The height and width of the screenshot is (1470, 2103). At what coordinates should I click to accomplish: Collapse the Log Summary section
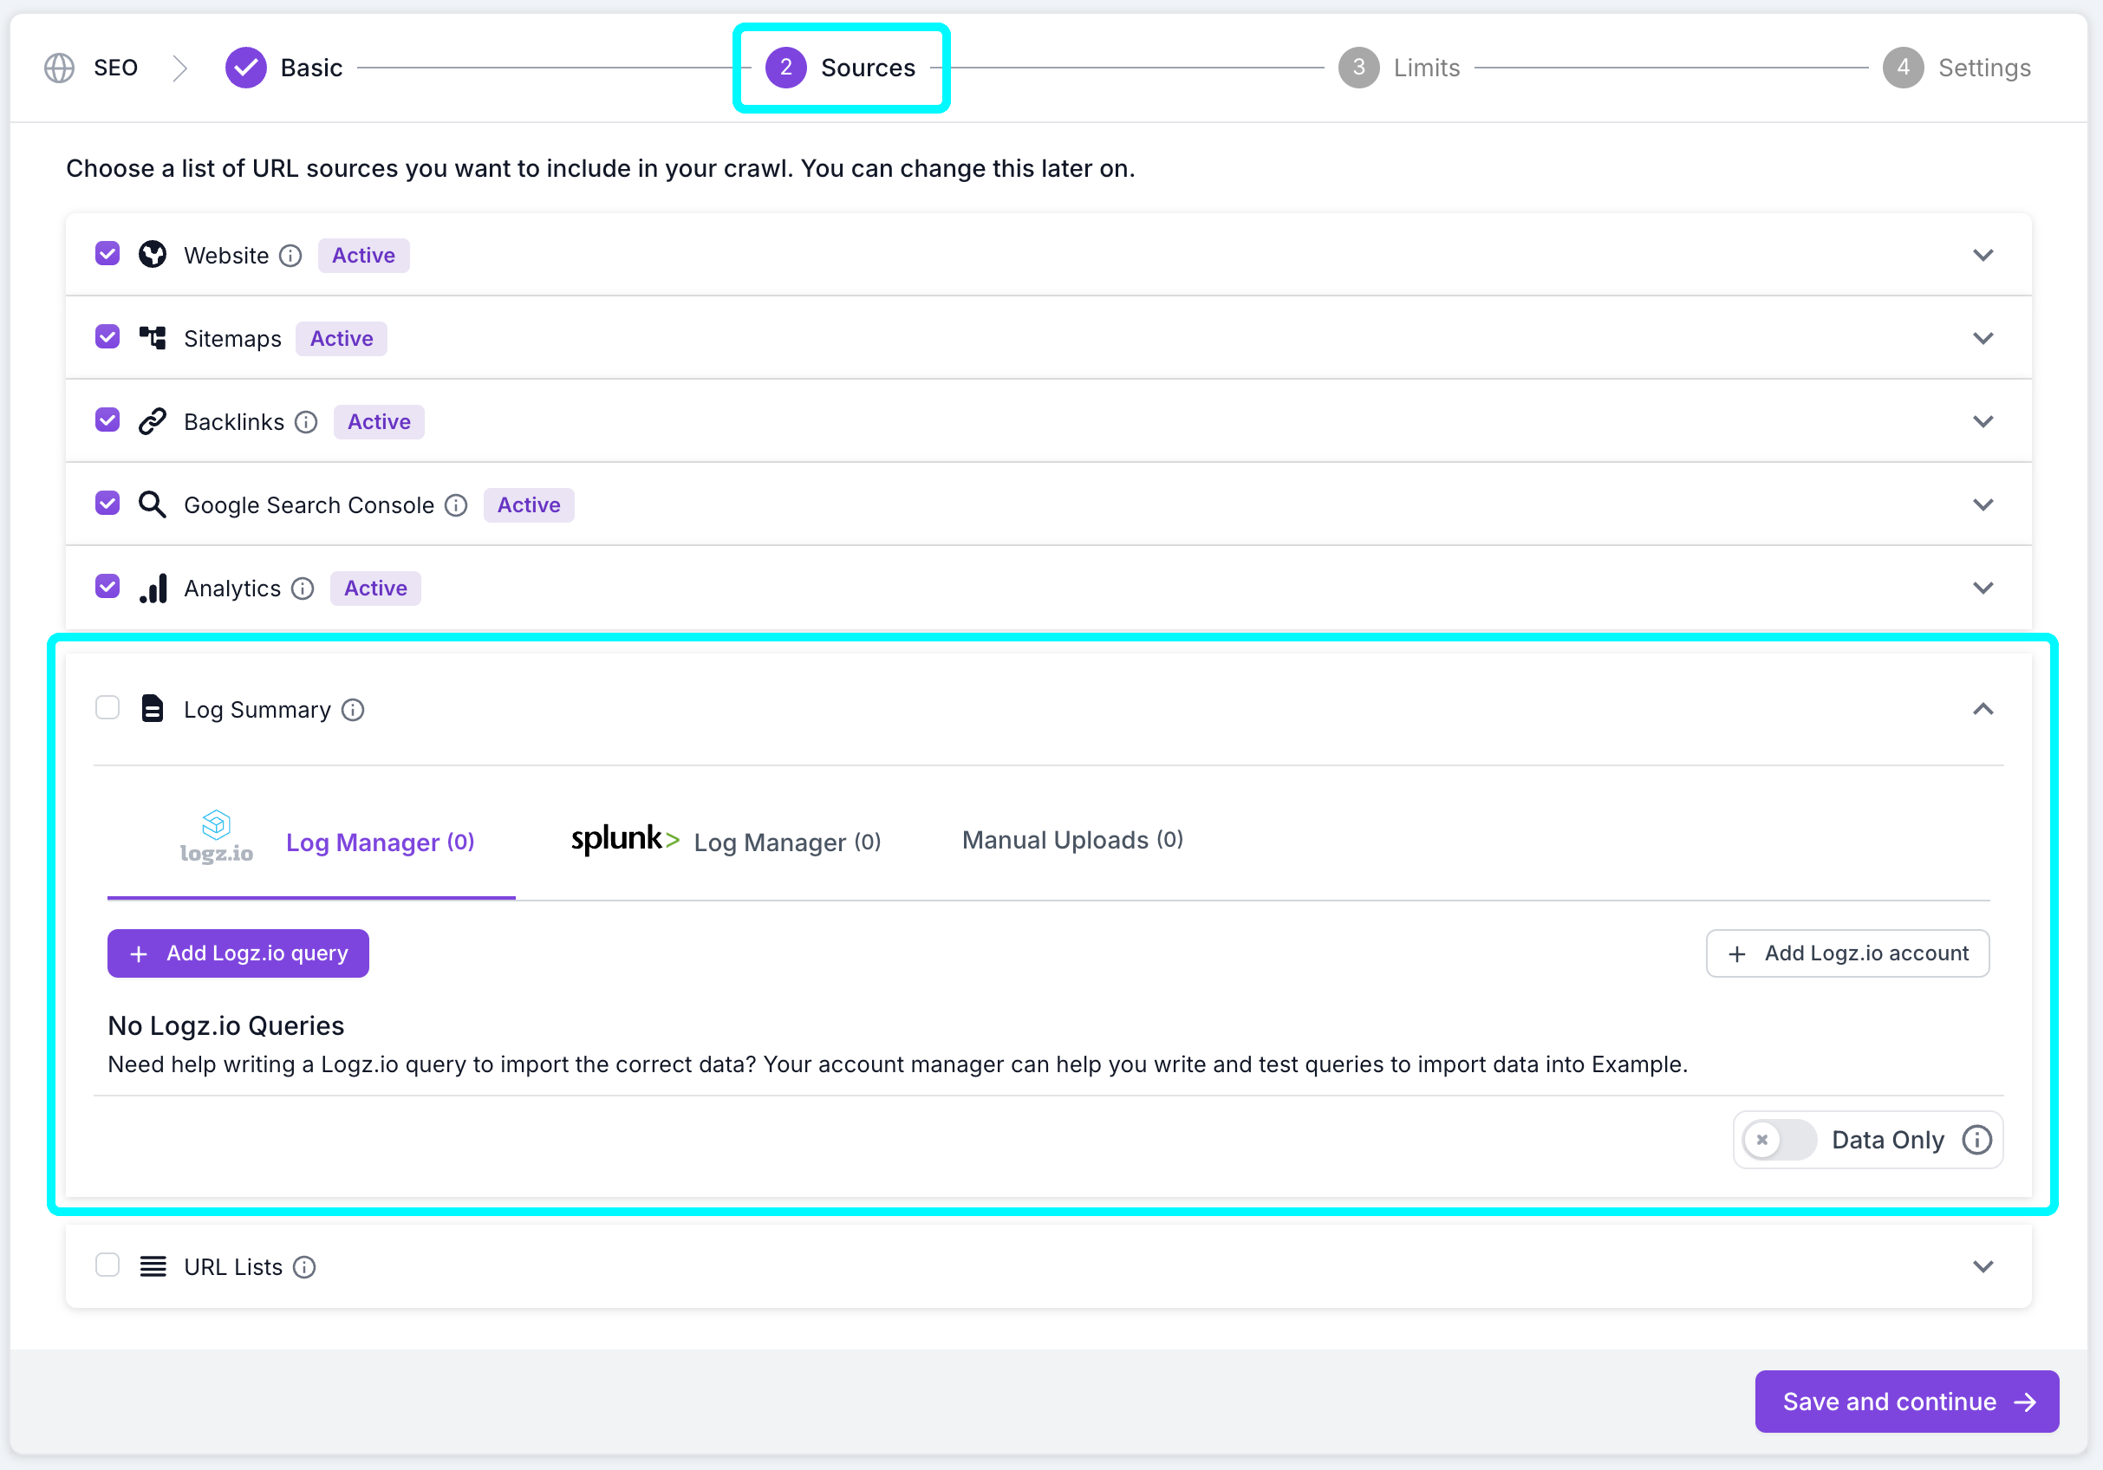(x=1984, y=708)
